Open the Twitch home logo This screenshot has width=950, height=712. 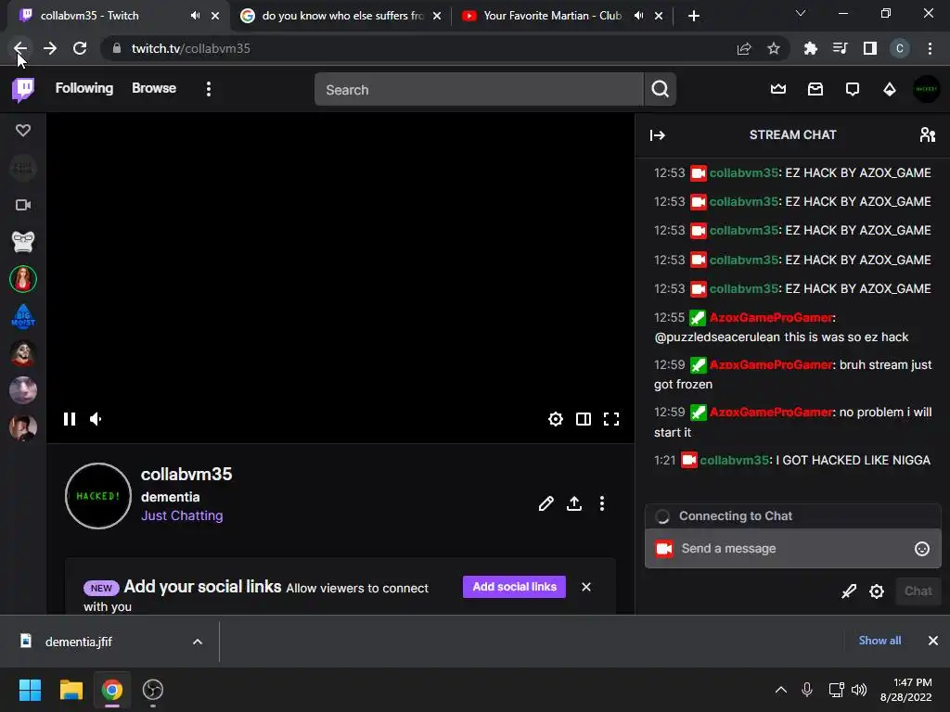[x=23, y=89]
